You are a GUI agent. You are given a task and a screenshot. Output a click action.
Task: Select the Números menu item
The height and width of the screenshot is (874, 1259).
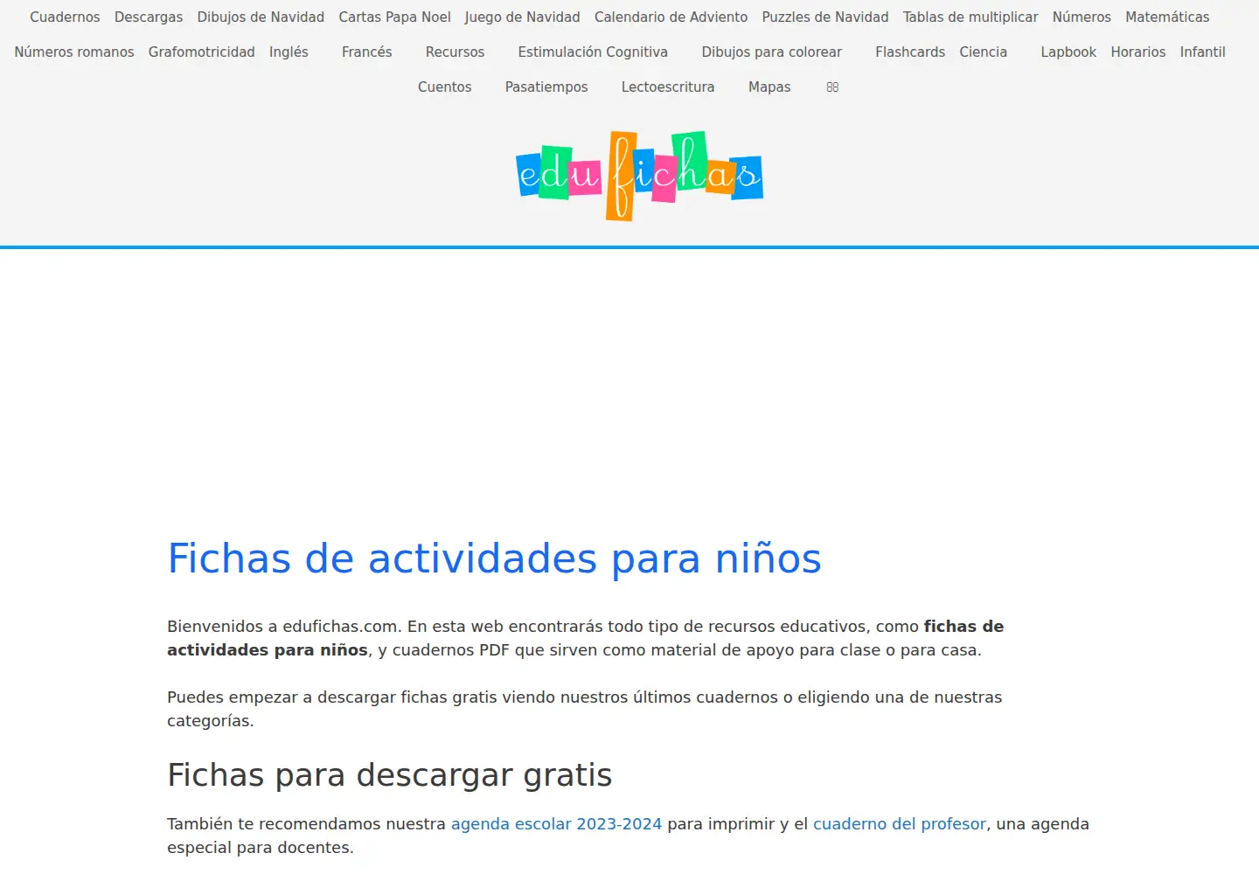tap(1082, 17)
